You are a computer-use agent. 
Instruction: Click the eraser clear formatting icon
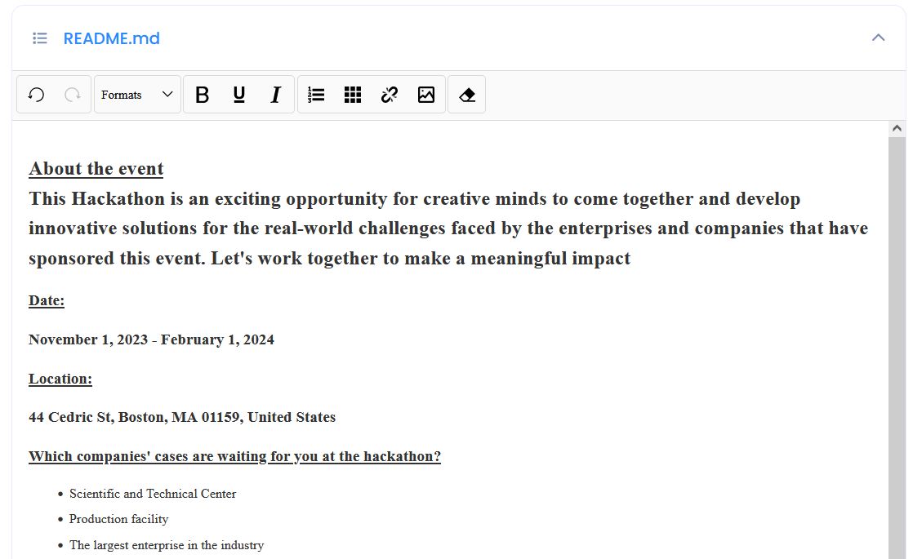coord(467,95)
